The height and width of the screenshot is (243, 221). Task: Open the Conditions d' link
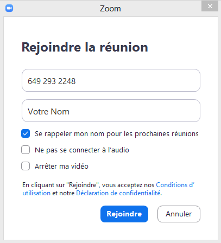click(x=175, y=185)
